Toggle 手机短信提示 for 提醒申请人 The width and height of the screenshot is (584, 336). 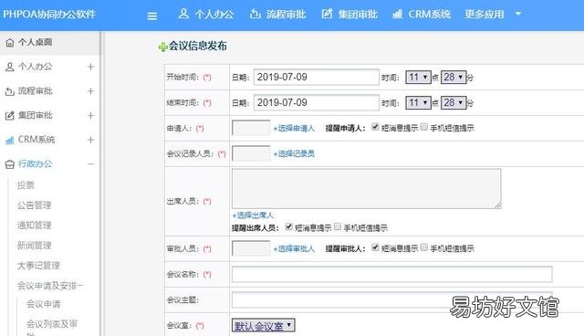pyautogui.click(x=423, y=127)
